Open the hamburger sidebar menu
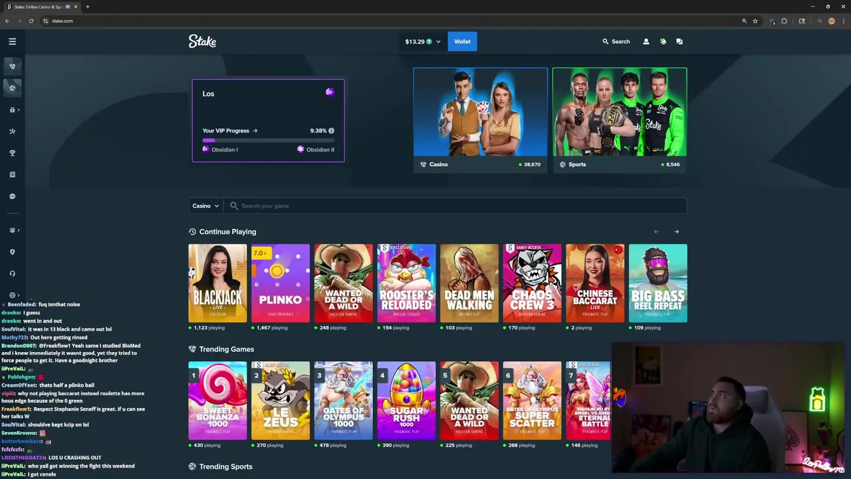The height and width of the screenshot is (479, 851). pyautogui.click(x=12, y=41)
